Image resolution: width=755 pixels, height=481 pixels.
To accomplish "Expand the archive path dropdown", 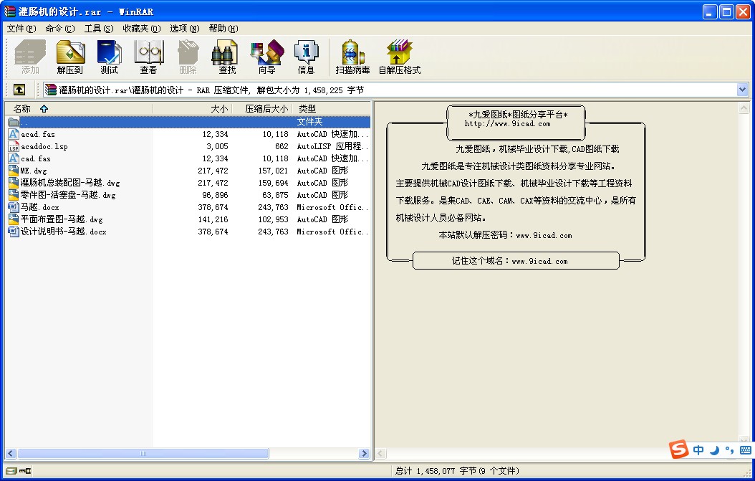I will click(742, 90).
